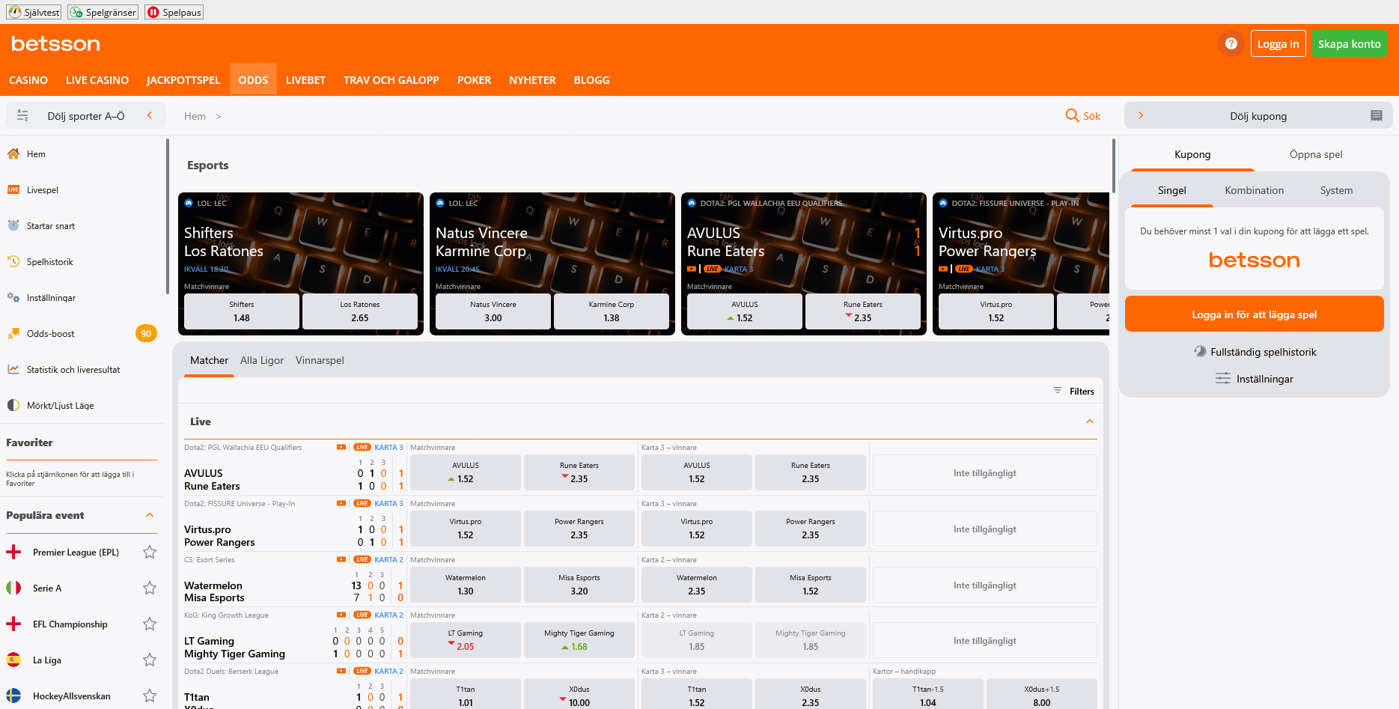This screenshot has height=709, width=1399.
Task: Click the sports A–Ö list icon
Action: pos(22,116)
